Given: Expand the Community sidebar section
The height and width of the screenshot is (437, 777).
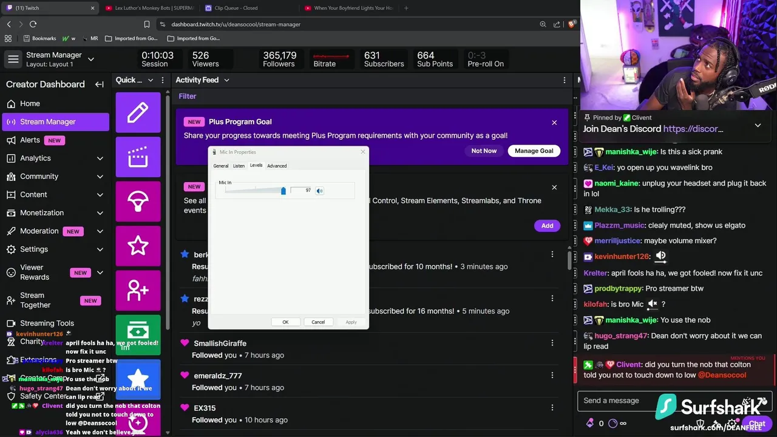Looking at the screenshot, I should [100, 177].
